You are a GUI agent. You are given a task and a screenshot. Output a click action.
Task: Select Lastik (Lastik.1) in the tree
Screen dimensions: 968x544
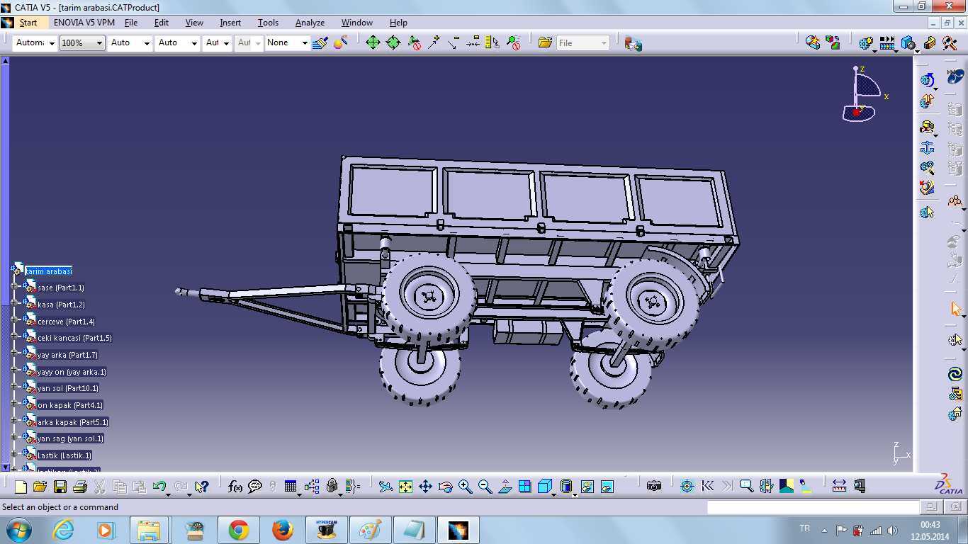click(x=64, y=455)
